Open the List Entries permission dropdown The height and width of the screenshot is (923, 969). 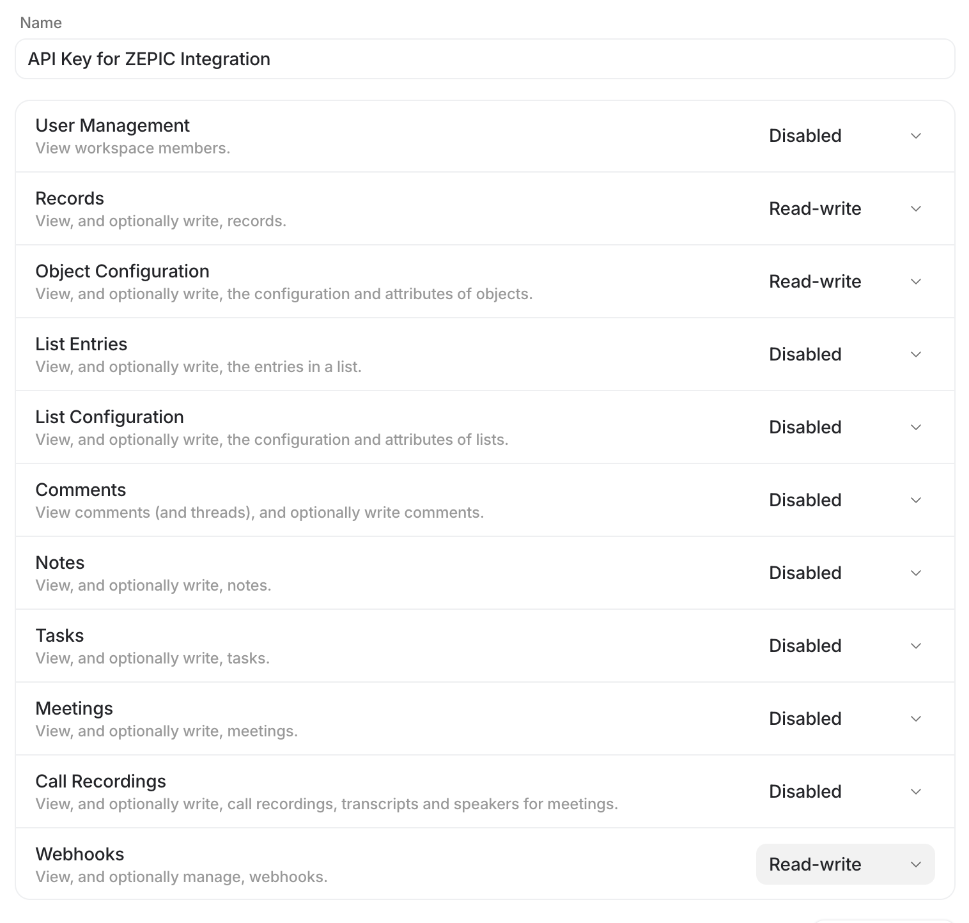(844, 354)
